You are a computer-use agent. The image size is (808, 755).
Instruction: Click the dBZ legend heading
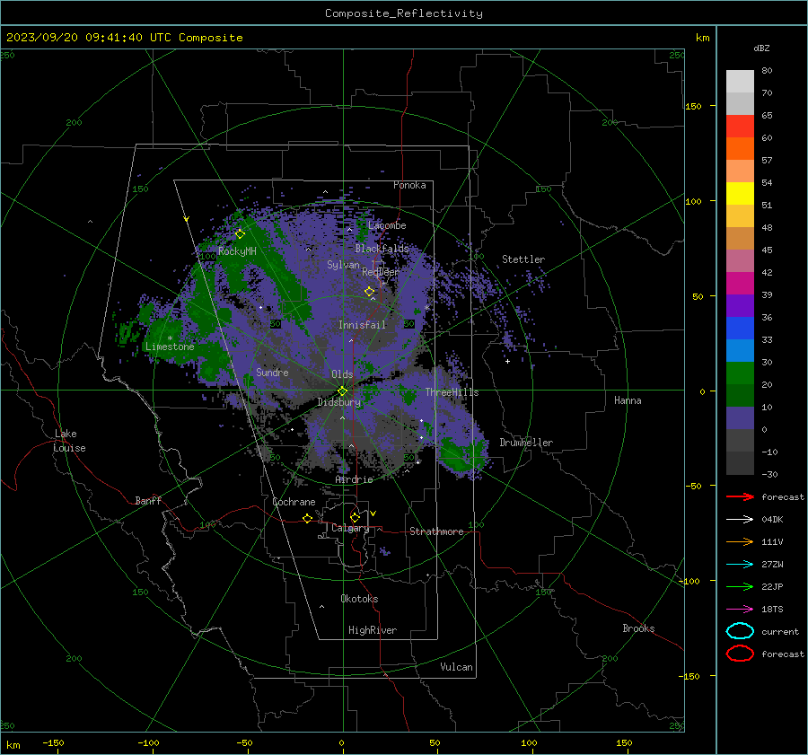click(x=761, y=48)
